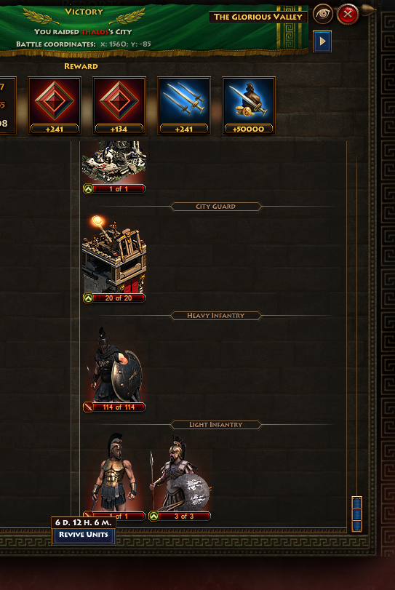Click the green arrow beside 3 of 3
395x590 pixels.
click(153, 517)
